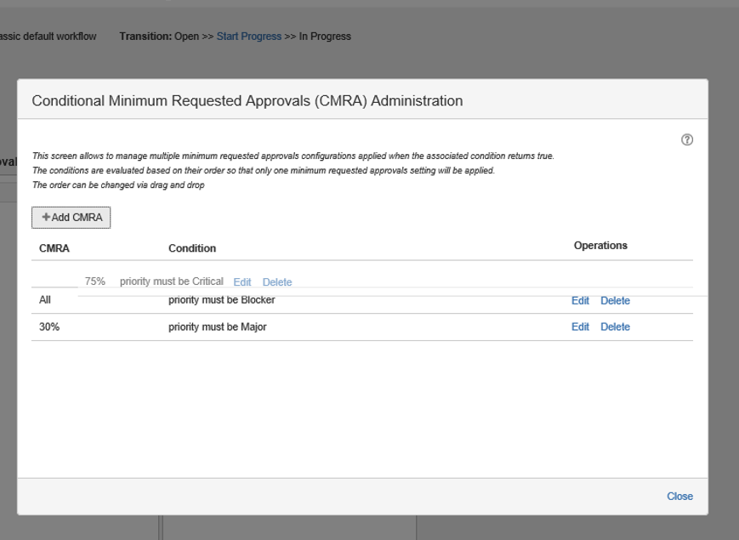Viewport: 739px width, 540px height.
Task: Edit the priority must be Major rule
Action: click(x=580, y=327)
